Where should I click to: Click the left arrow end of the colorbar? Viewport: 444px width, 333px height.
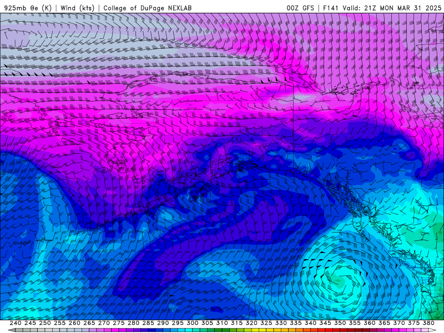point(11,330)
